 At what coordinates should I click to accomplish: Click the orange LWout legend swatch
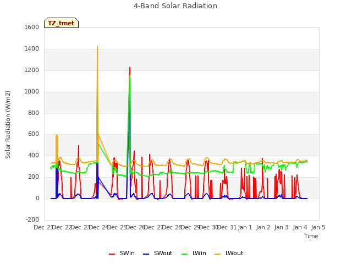(x=218, y=254)
